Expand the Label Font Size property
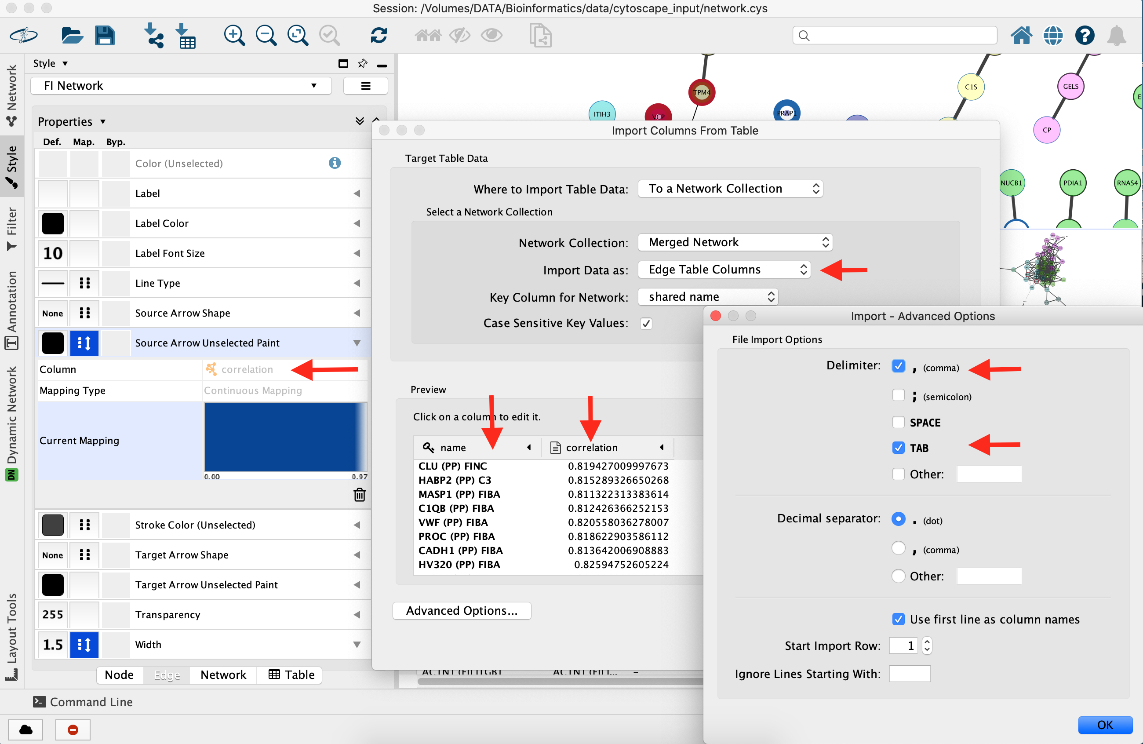This screenshot has width=1143, height=744. 357,253
